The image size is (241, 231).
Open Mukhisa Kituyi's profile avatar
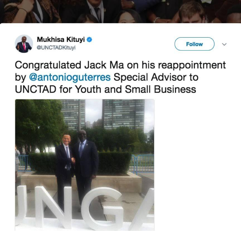tap(24, 44)
